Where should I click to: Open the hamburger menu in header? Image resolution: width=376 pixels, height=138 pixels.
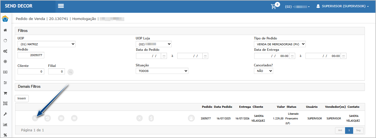(x=61, y=6)
